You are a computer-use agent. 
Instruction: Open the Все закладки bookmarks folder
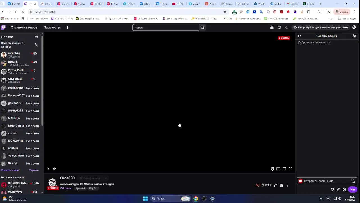point(347,19)
